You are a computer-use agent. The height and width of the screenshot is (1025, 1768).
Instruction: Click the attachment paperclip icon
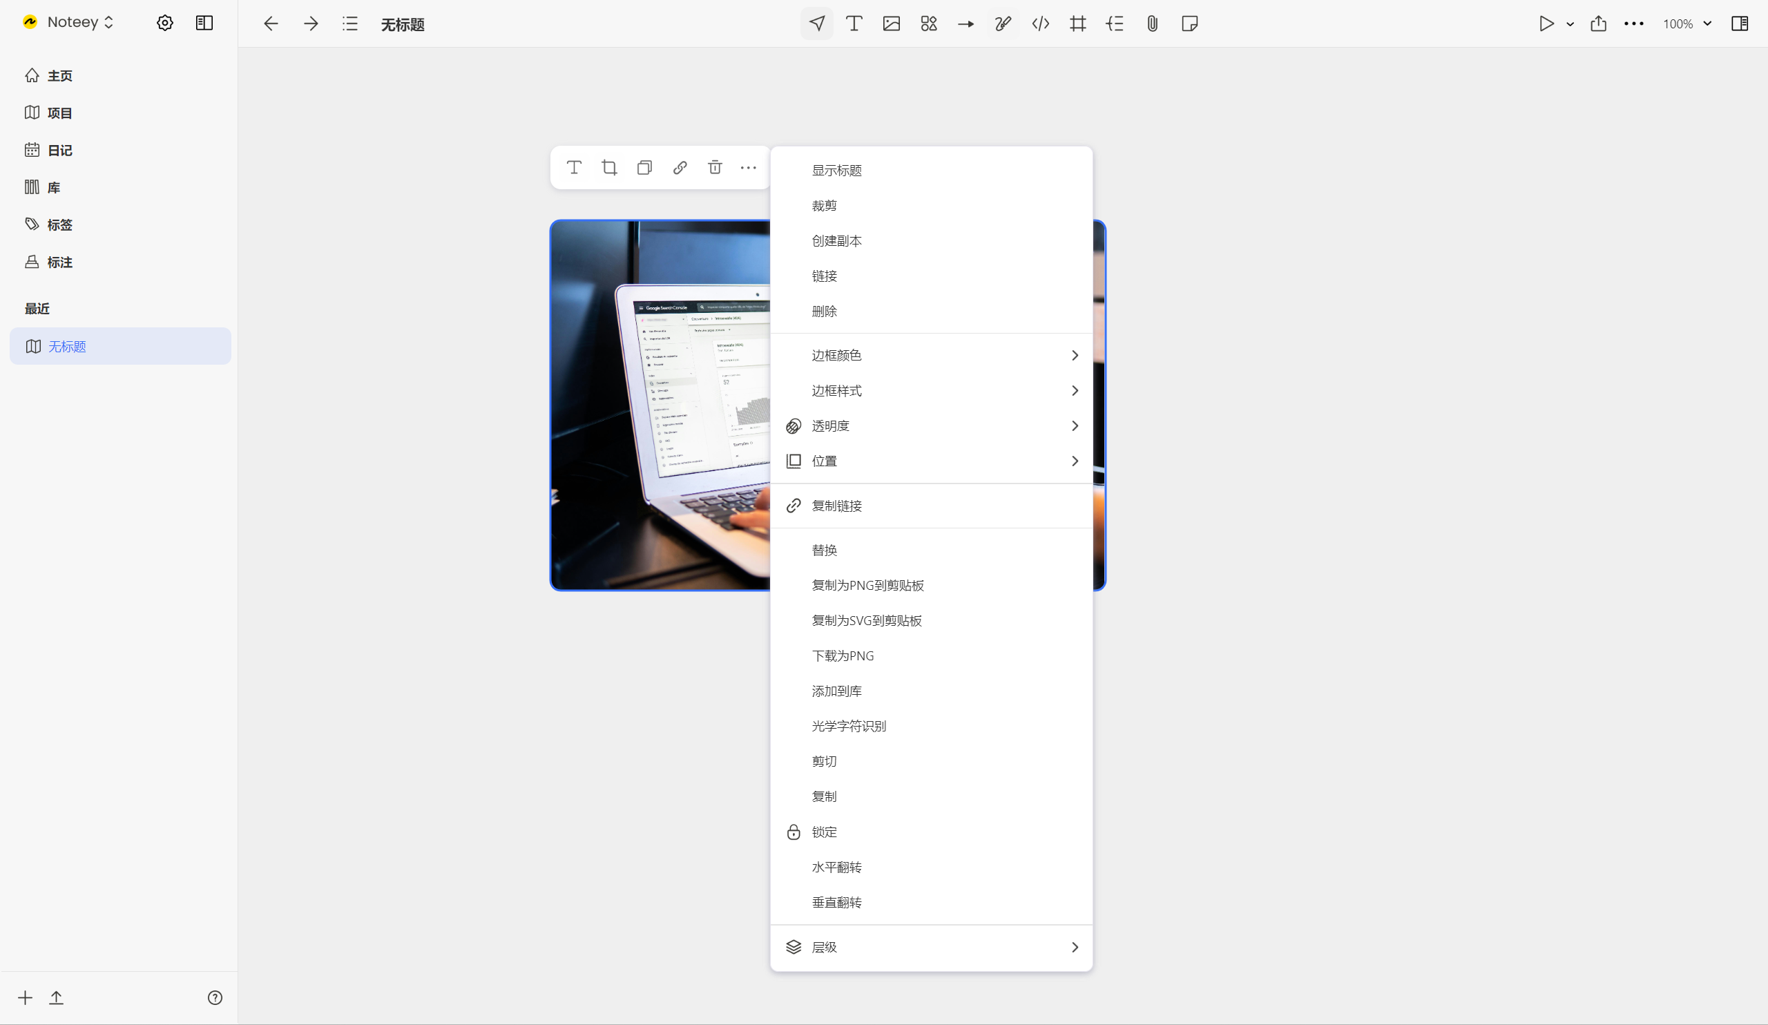click(1152, 24)
